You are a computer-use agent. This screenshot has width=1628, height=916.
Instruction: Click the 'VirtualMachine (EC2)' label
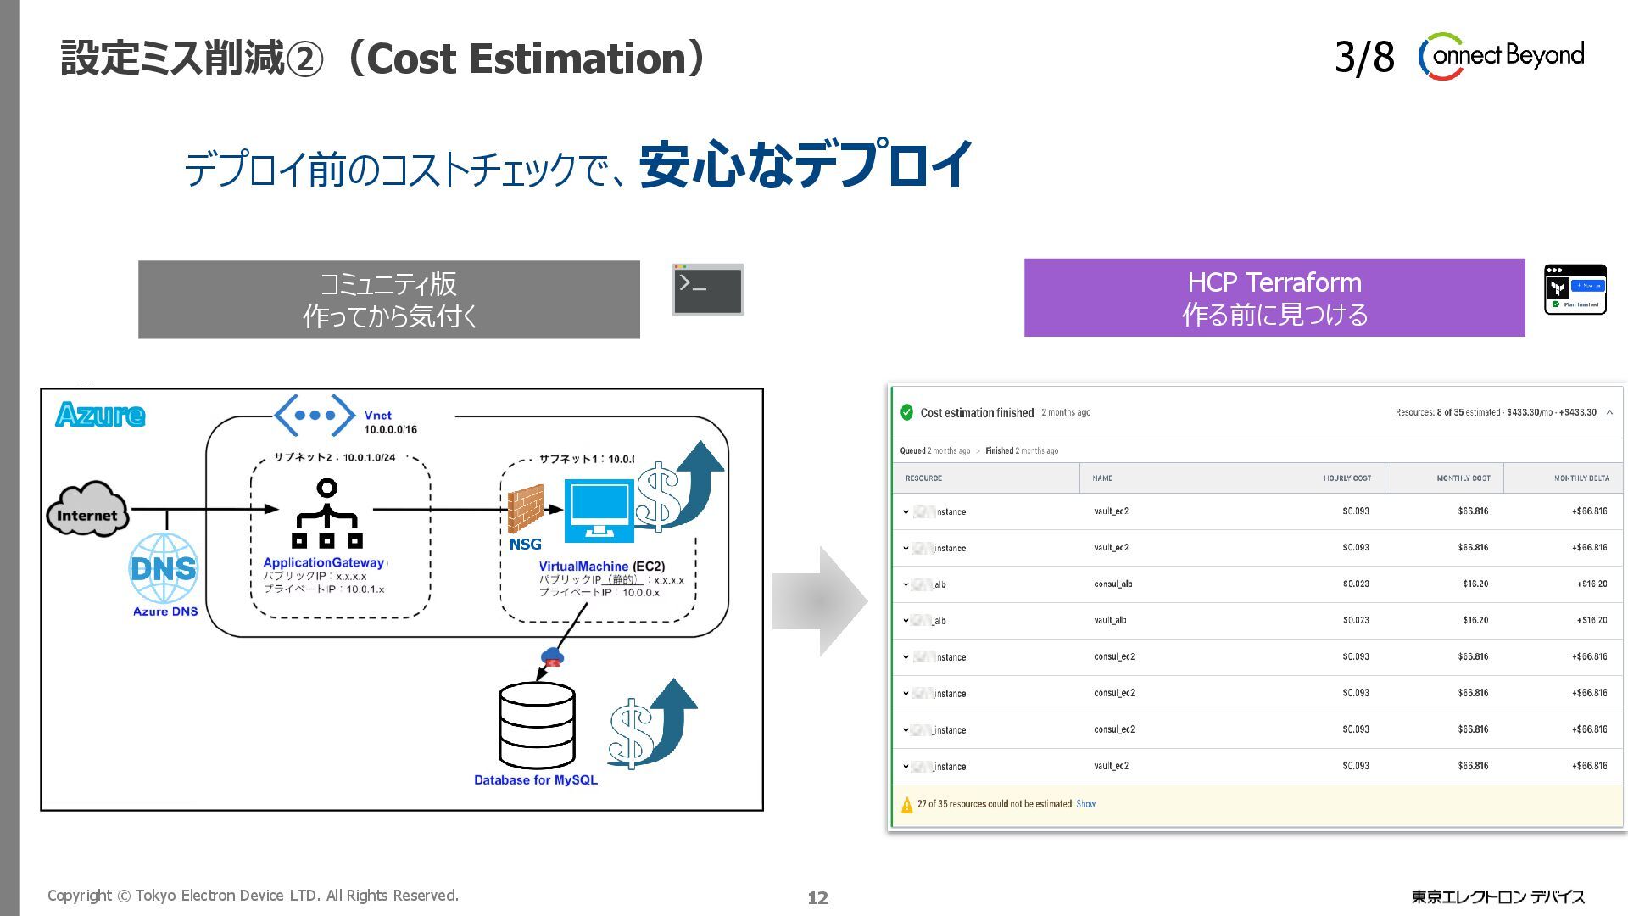coord(602,567)
